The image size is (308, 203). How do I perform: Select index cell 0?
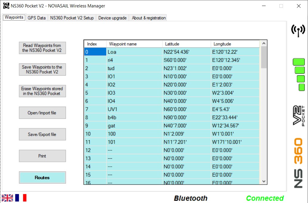95,52
